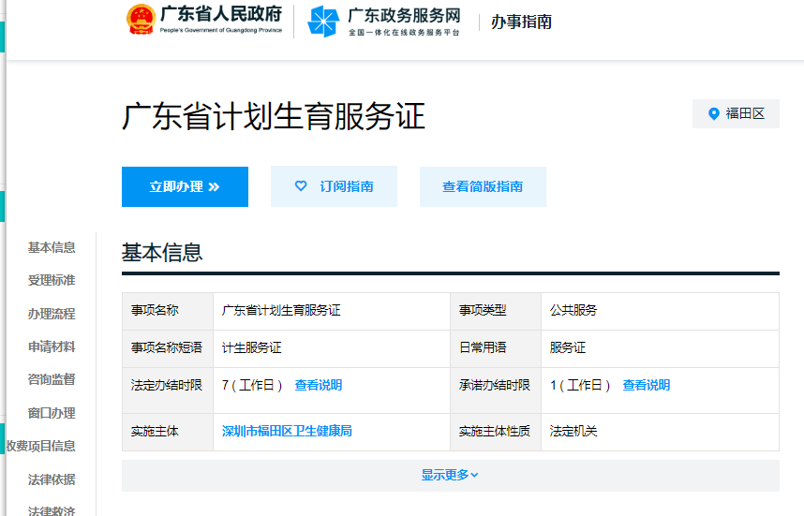The width and height of the screenshot is (804, 516).
Task: Open 查看说明 for 法定办结时限
Action: [x=319, y=385]
